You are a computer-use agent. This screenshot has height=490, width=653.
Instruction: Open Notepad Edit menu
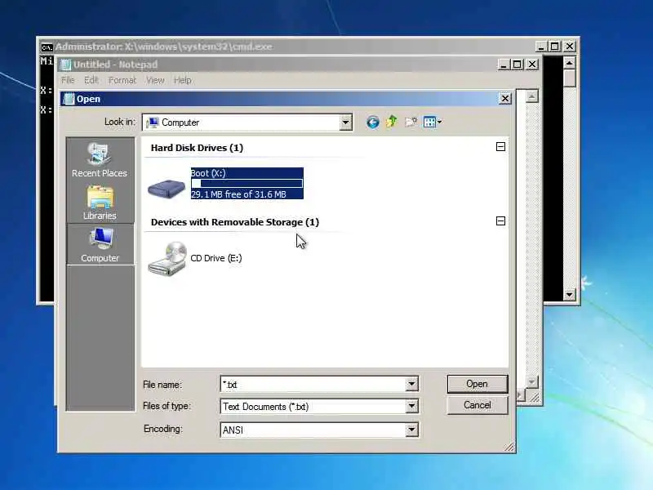[x=91, y=80]
